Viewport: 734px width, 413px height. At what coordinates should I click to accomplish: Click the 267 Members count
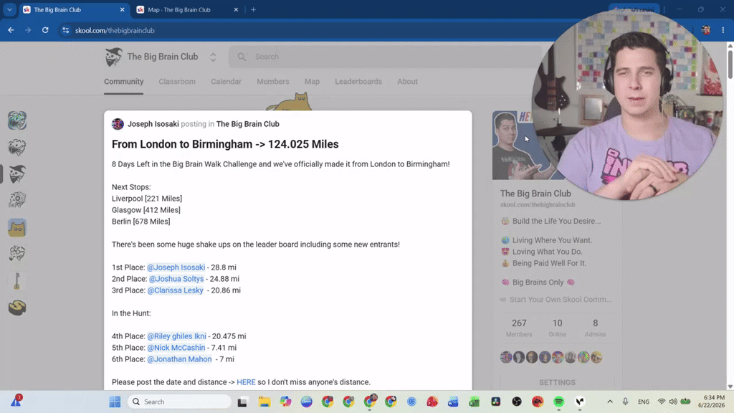point(519,328)
